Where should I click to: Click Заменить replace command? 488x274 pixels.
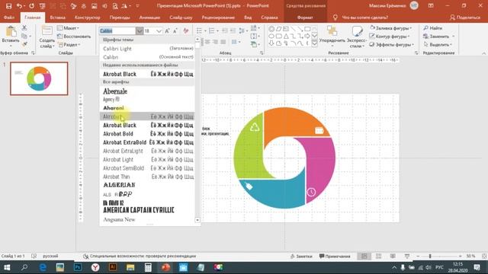pos(436,37)
